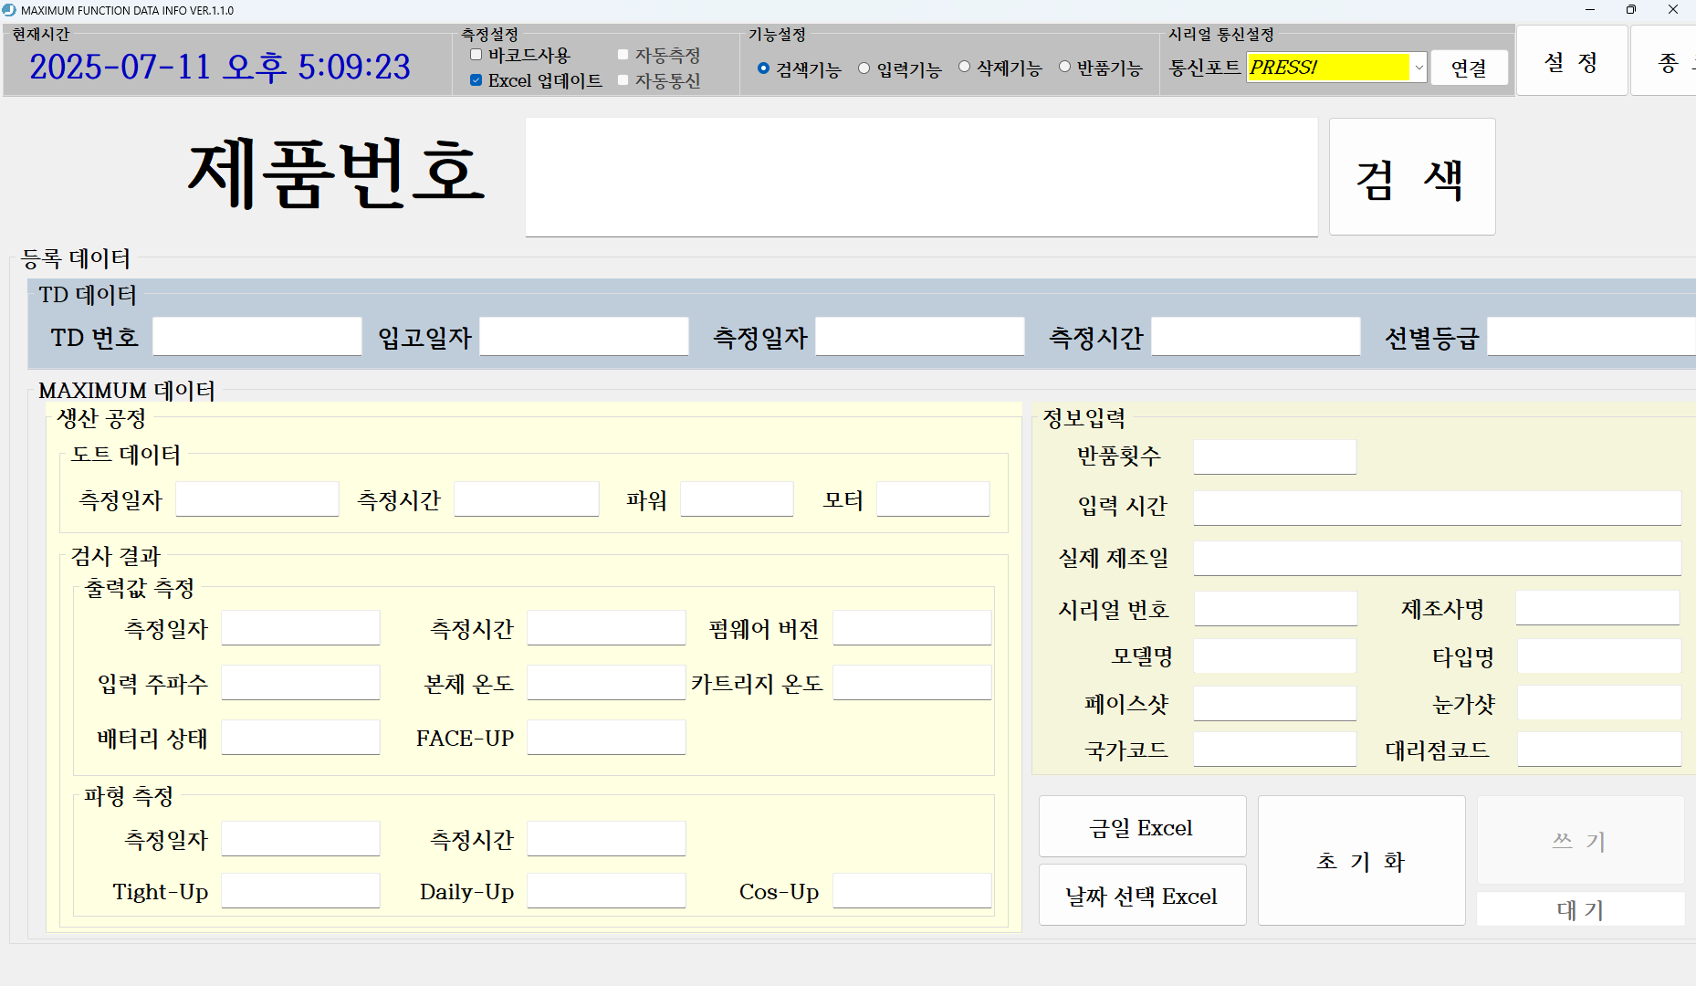
Task: Click the disabled 쓰기 write button
Action: (x=1580, y=840)
